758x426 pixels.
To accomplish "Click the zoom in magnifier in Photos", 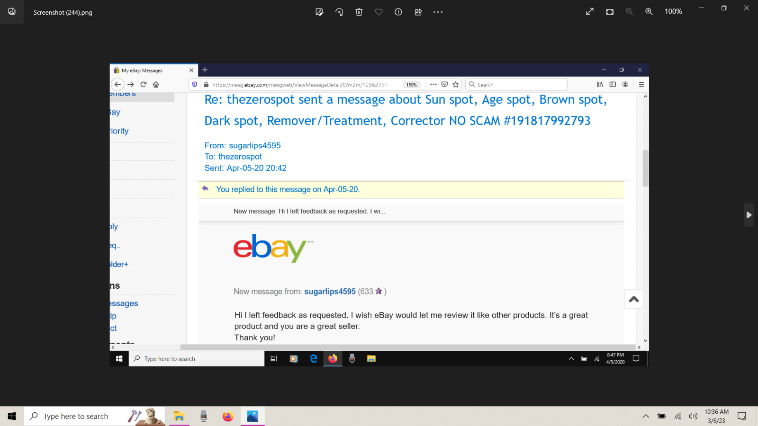I will [x=649, y=12].
